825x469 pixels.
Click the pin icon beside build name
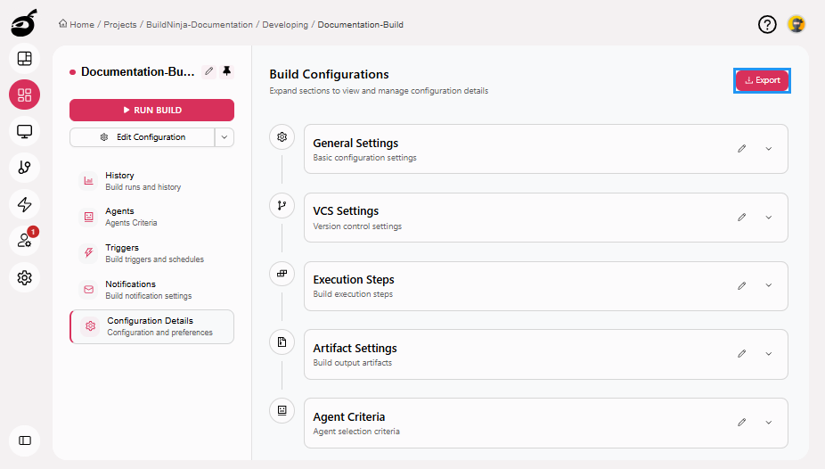click(227, 71)
